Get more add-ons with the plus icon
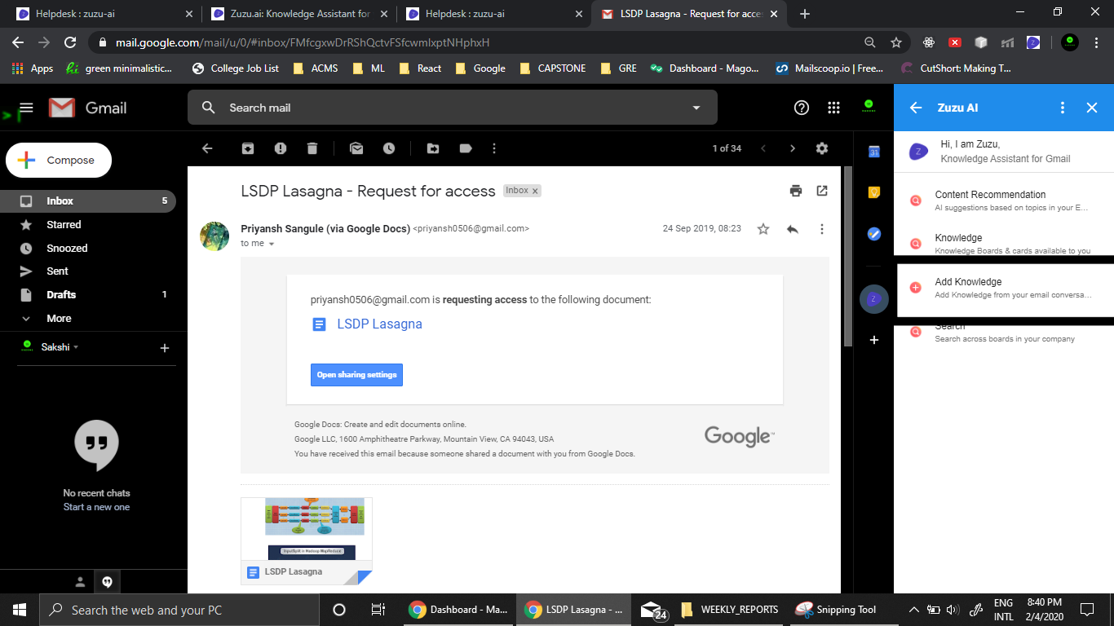Viewport: 1114px width, 626px height. click(x=873, y=340)
